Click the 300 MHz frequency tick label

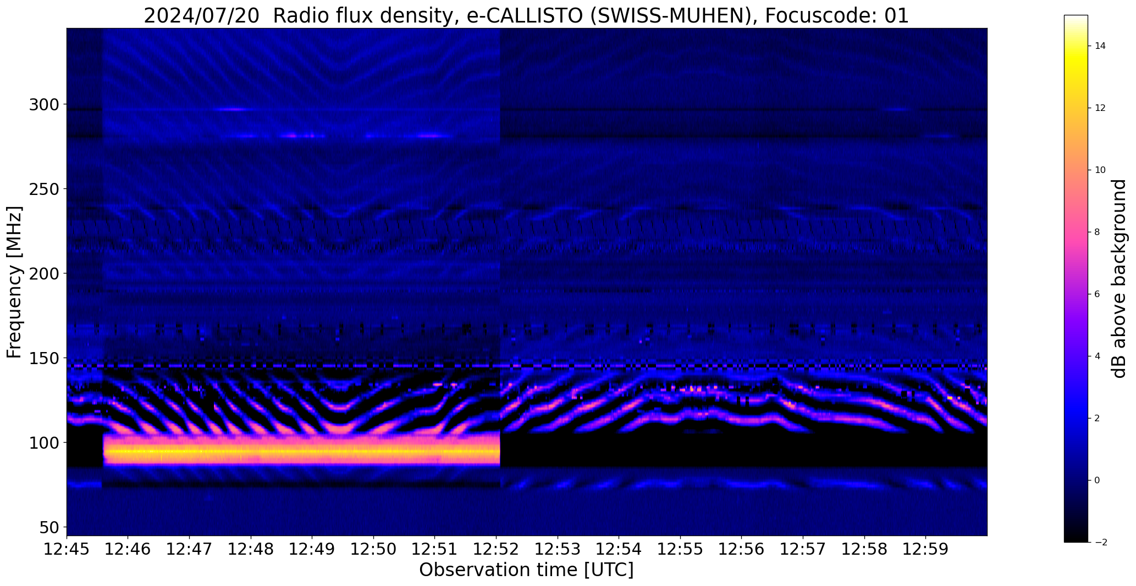45,104
